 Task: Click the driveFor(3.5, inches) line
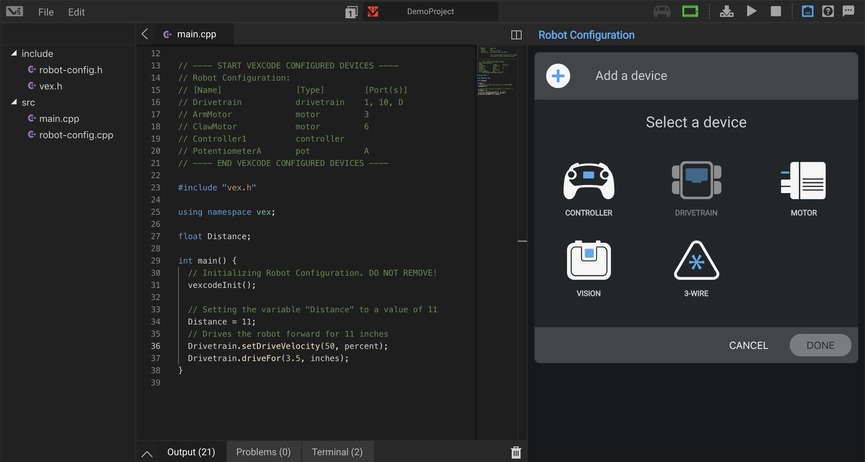click(x=268, y=358)
